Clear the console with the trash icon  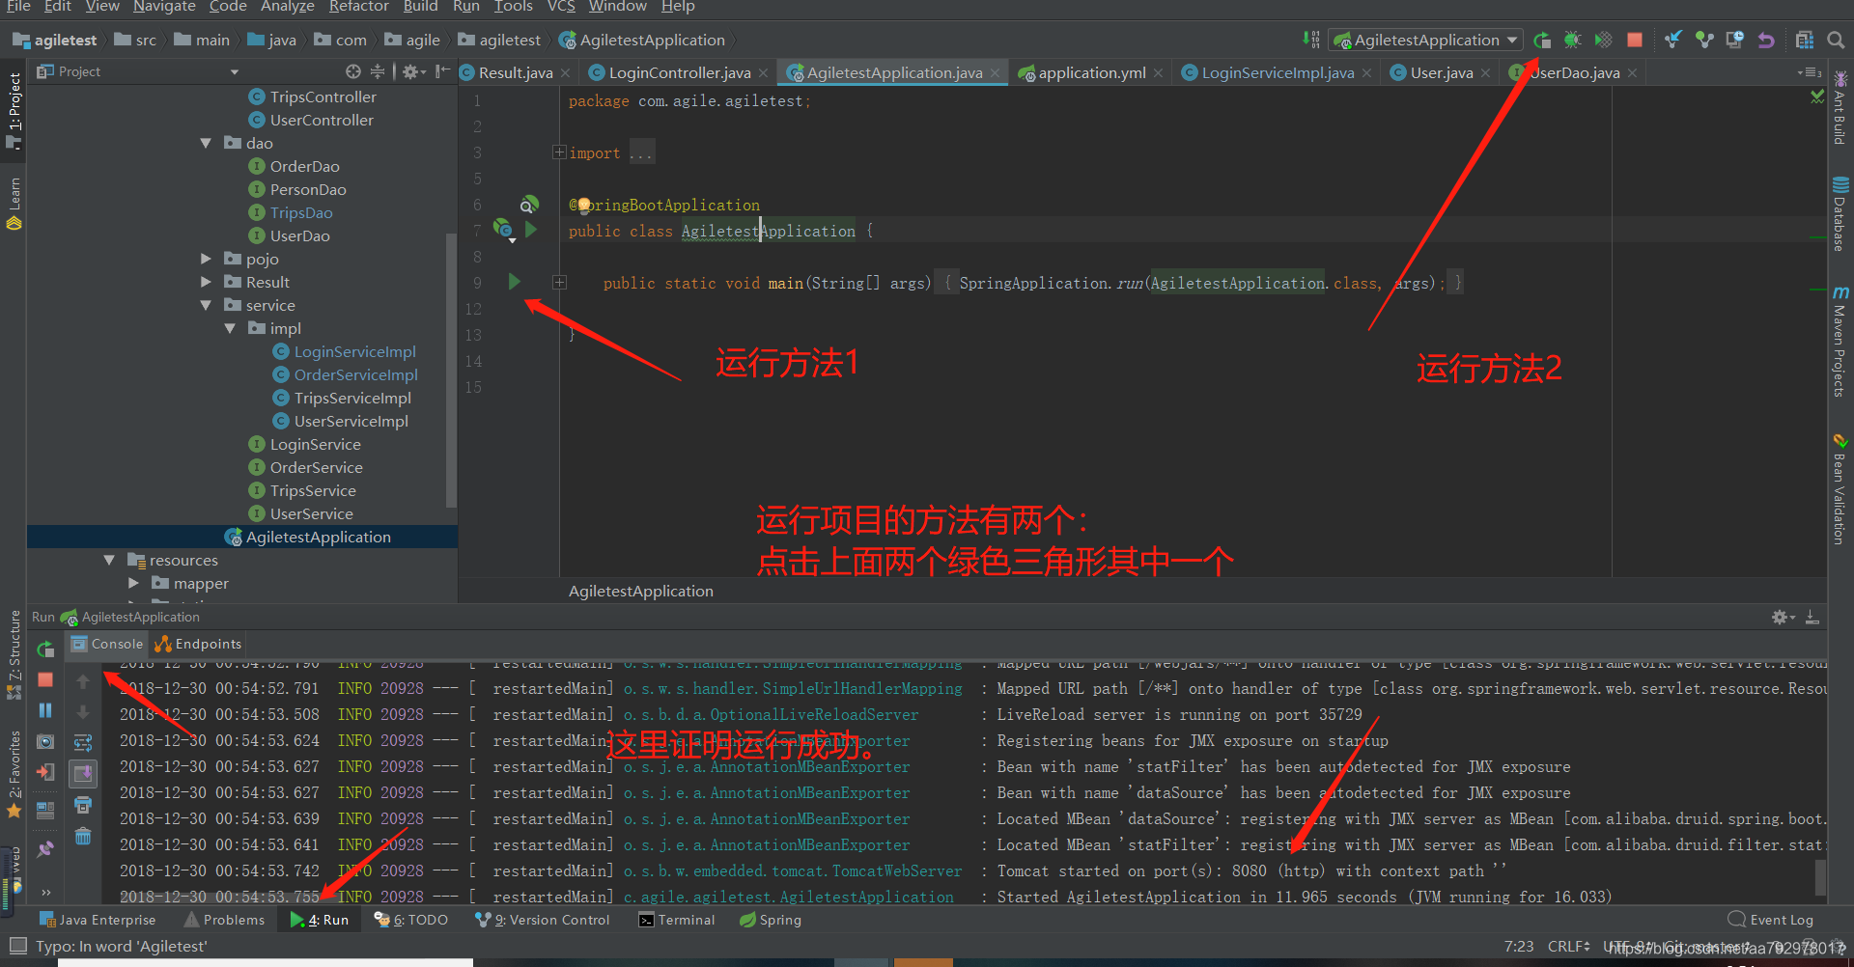(83, 836)
